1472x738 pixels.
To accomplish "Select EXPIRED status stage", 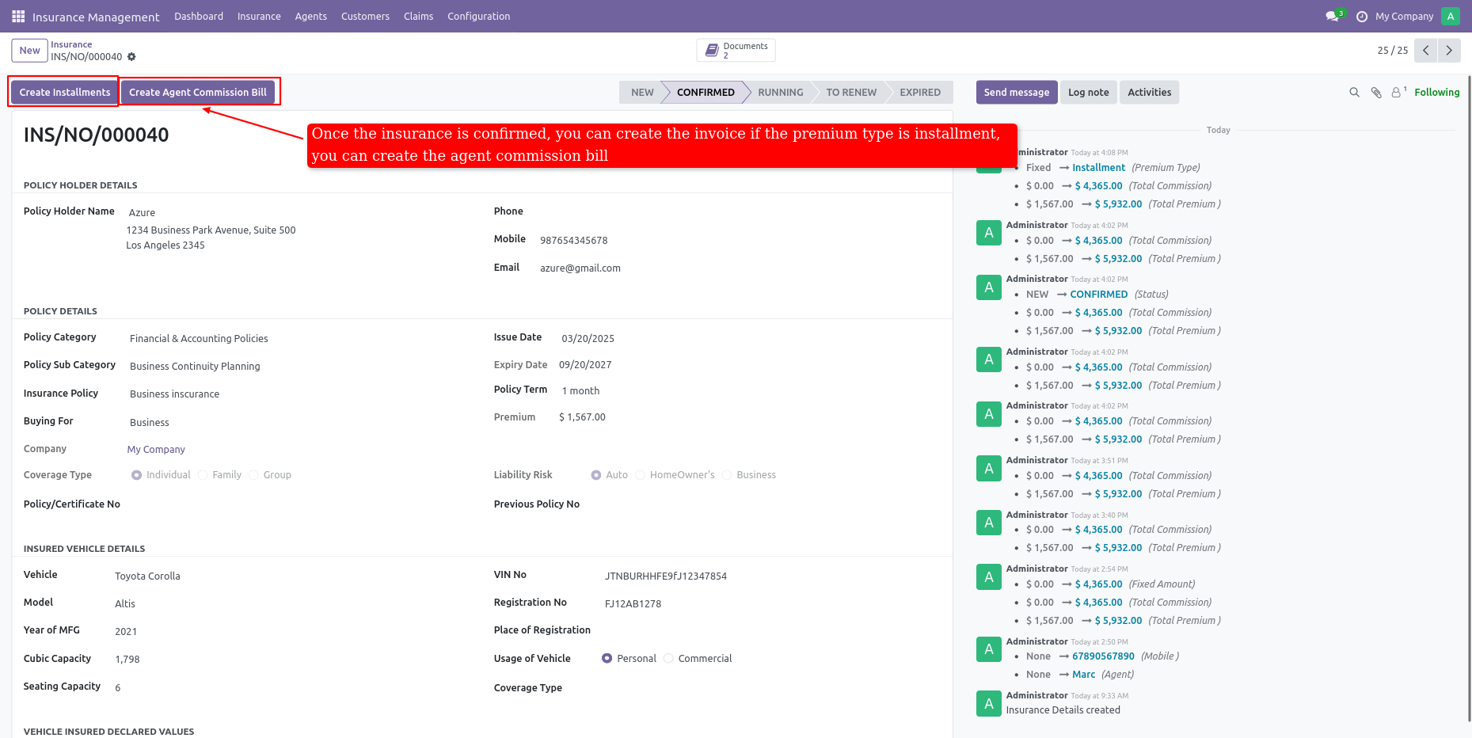I will click(920, 92).
